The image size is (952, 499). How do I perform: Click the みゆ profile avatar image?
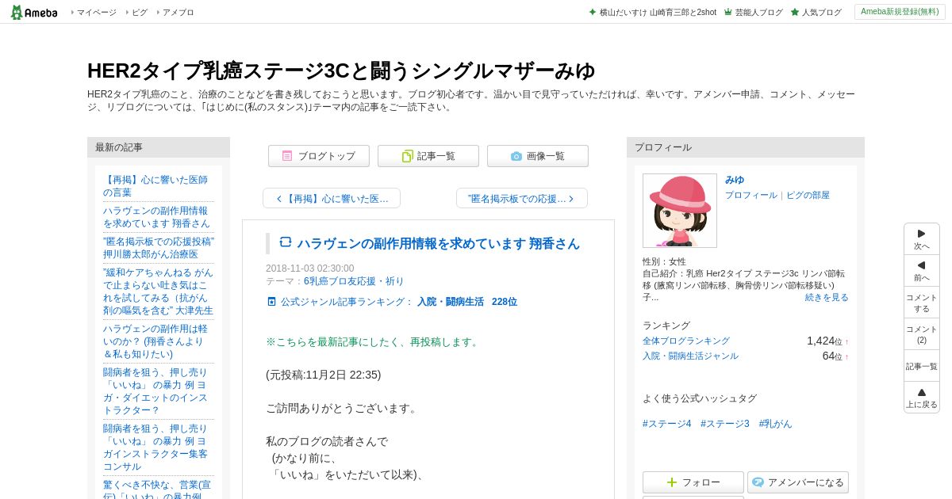680,211
